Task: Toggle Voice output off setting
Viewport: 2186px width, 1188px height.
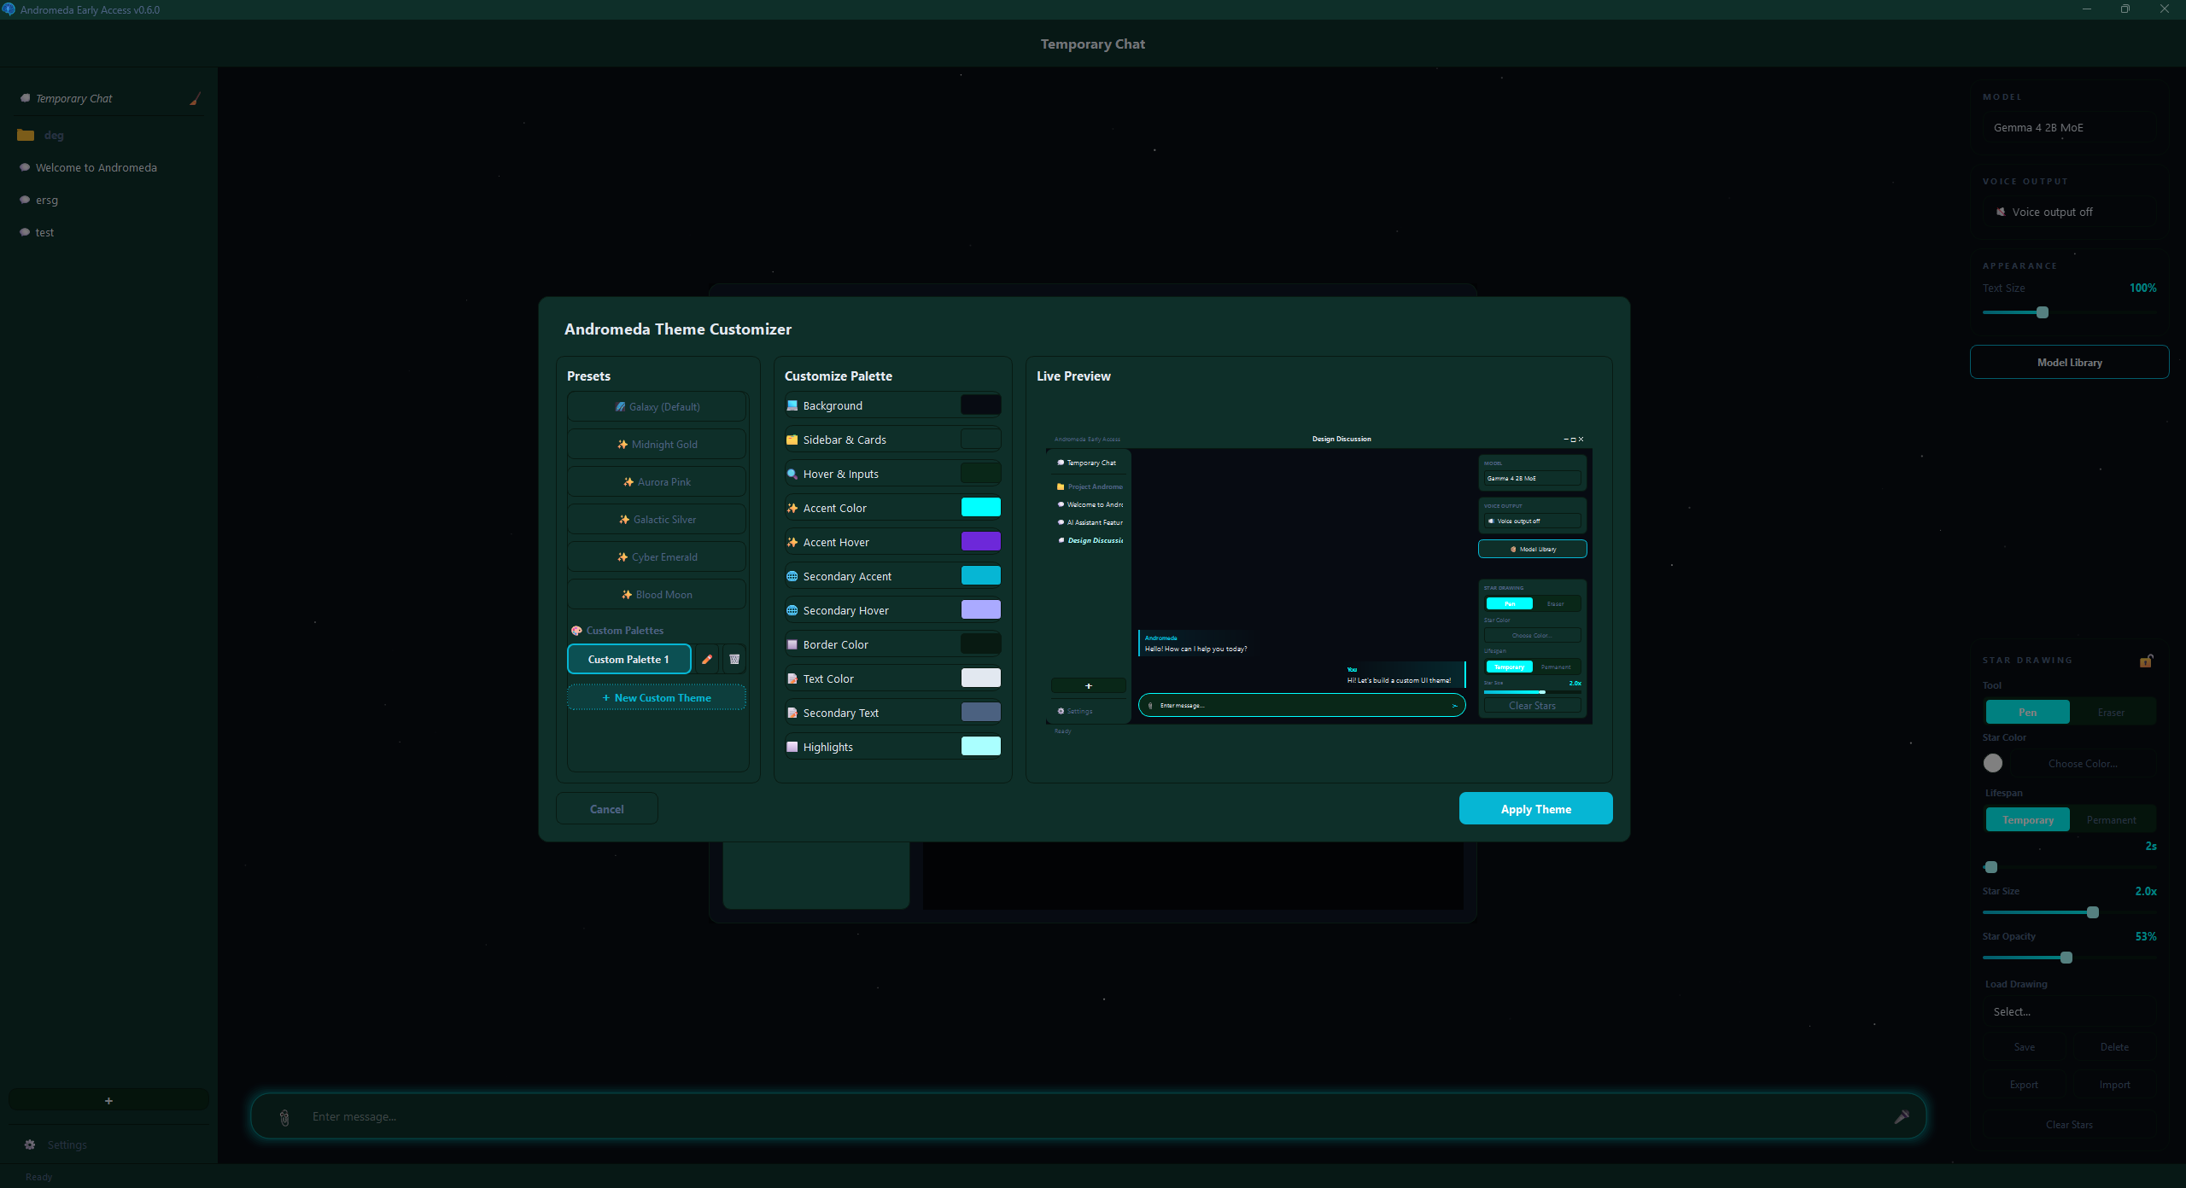Action: coord(2070,212)
